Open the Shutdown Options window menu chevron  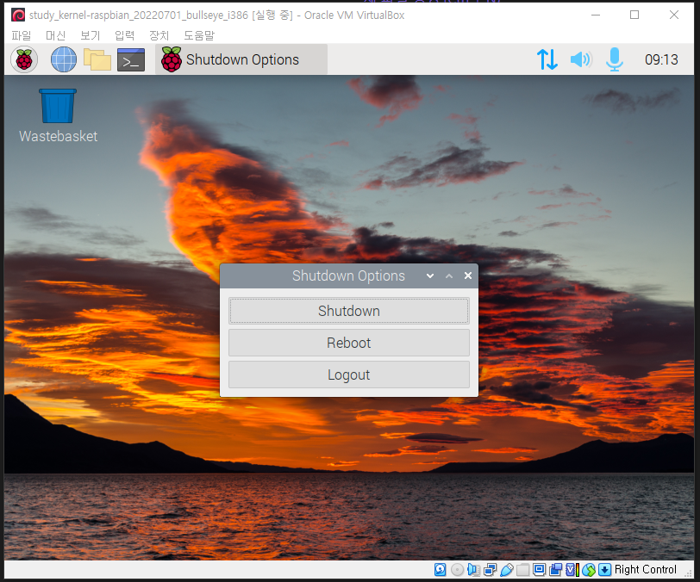click(x=429, y=276)
